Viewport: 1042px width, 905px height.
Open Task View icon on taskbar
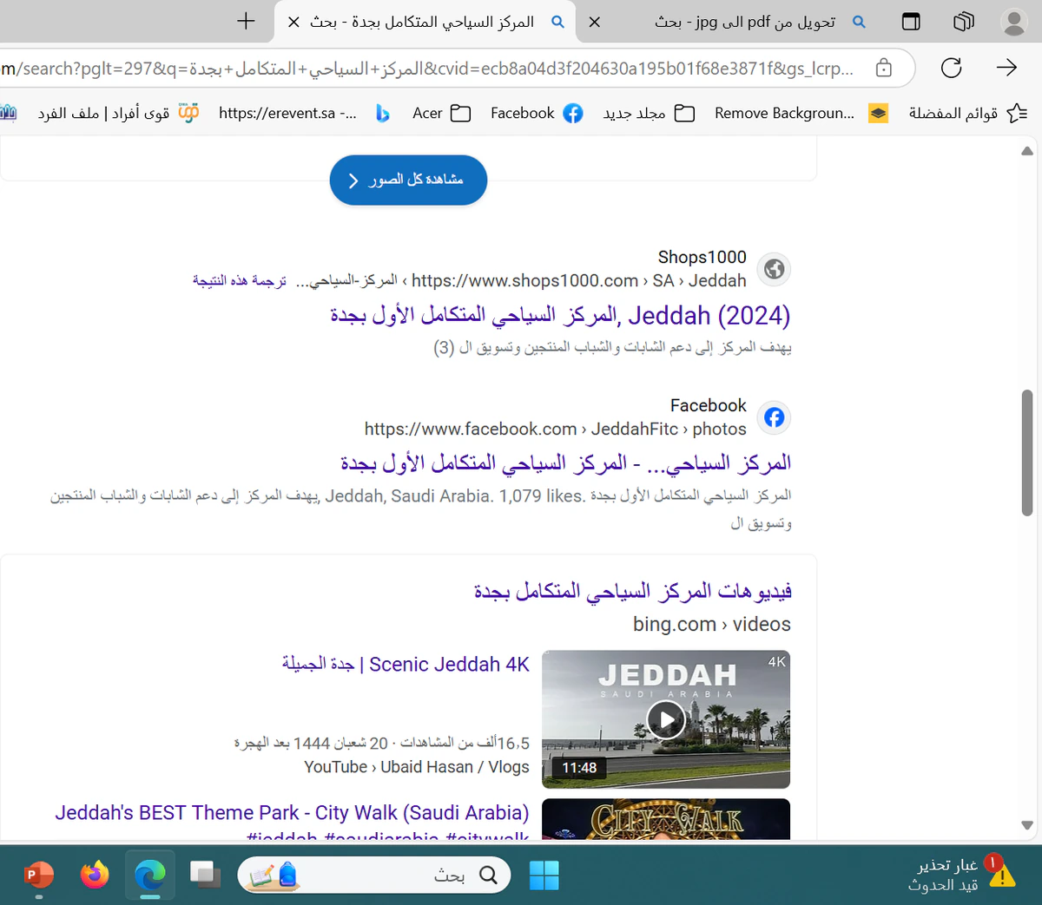(205, 875)
